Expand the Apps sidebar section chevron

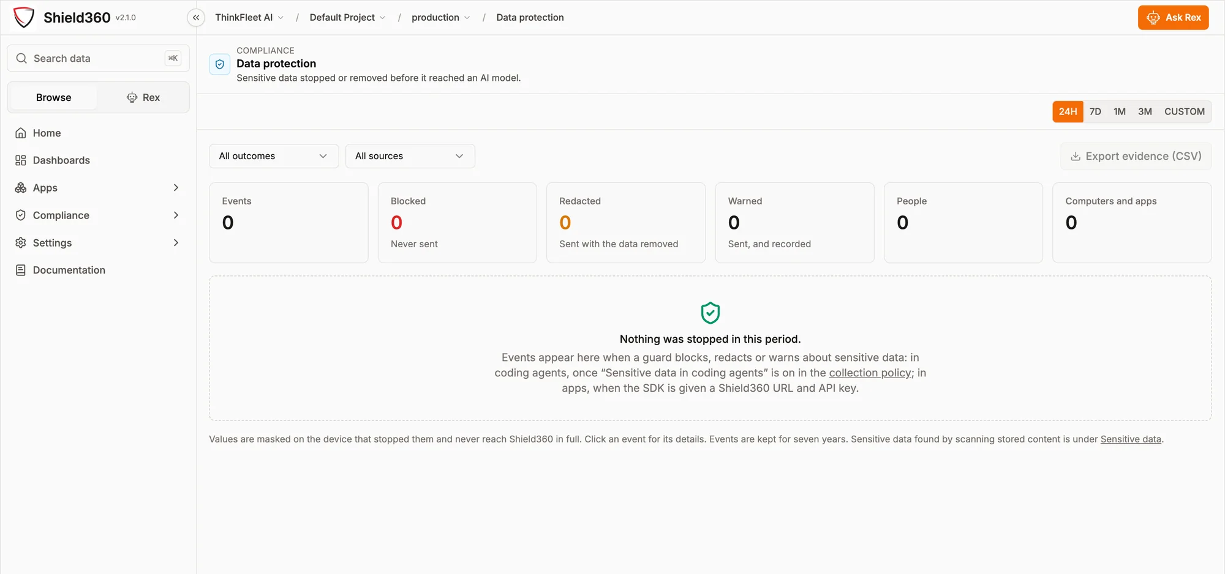point(176,188)
